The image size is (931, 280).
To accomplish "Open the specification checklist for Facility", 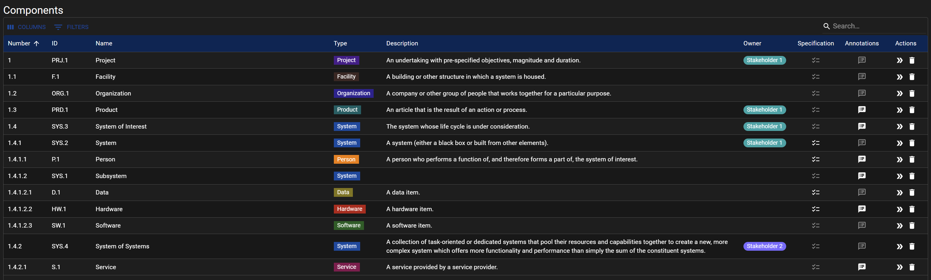I will click(x=815, y=77).
